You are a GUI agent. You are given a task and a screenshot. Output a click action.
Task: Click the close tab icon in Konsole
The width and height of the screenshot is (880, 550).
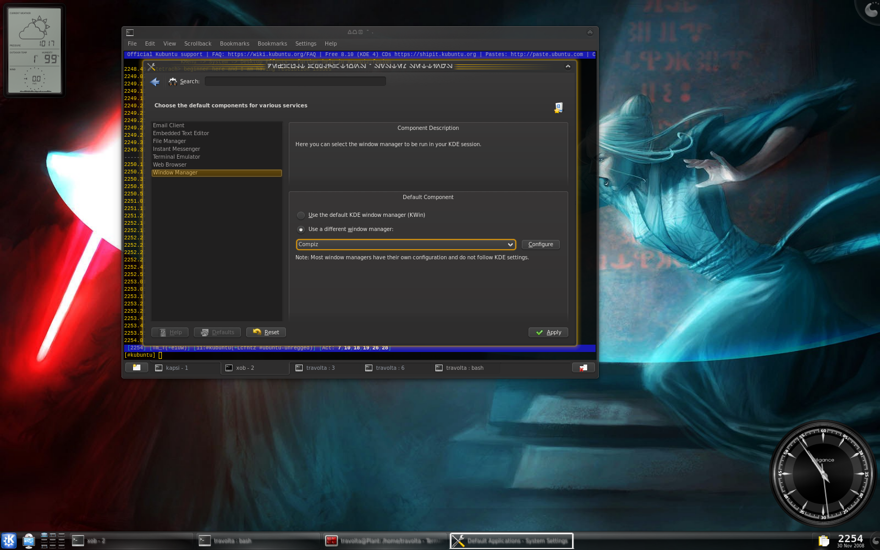(584, 368)
